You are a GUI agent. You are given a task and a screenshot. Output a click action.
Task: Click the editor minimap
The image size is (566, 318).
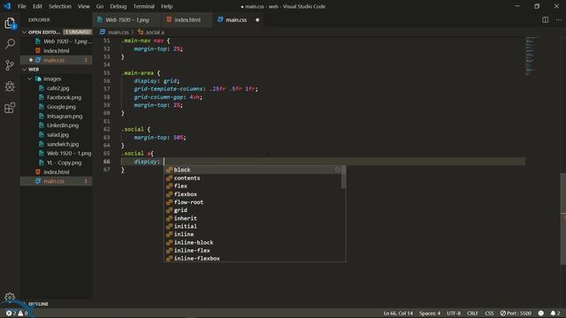(x=532, y=56)
